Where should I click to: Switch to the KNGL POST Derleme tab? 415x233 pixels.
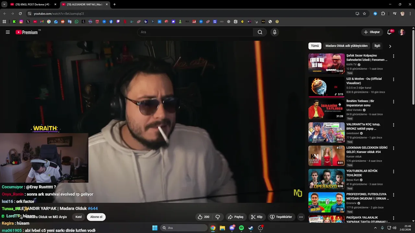pos(33,4)
